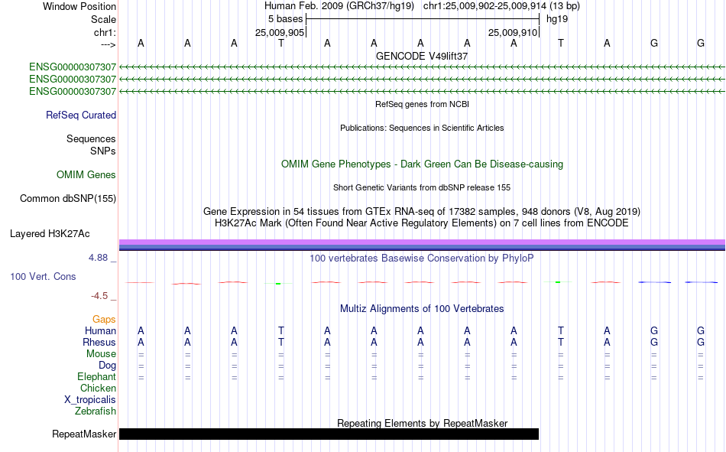The width and height of the screenshot is (726, 452).
Task: Open Repeating Elements by RepeatMasker track title
Action: point(422,423)
